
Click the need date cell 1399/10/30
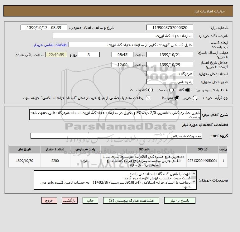(25, 161)
